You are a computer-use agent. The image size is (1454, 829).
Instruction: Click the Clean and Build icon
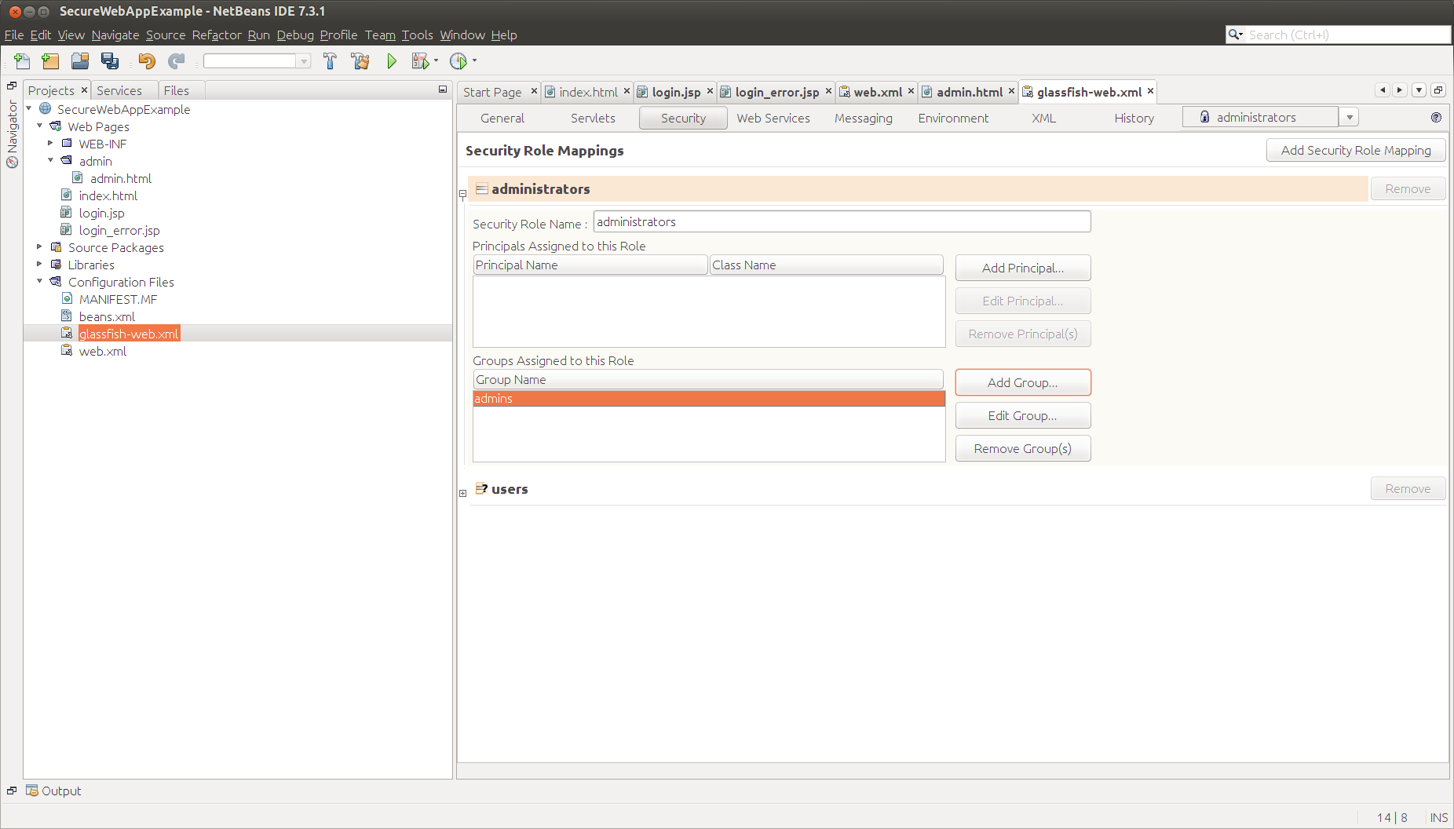coord(360,61)
